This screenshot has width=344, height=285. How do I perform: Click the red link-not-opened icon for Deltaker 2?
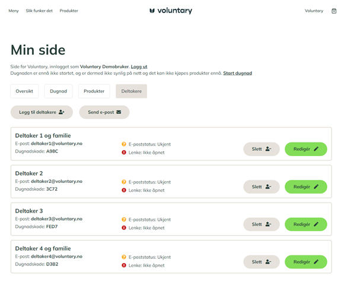point(124,190)
